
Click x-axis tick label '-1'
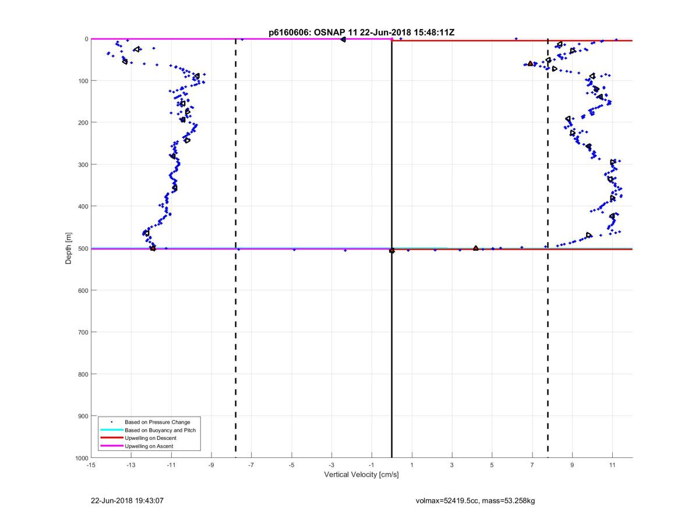(372, 465)
